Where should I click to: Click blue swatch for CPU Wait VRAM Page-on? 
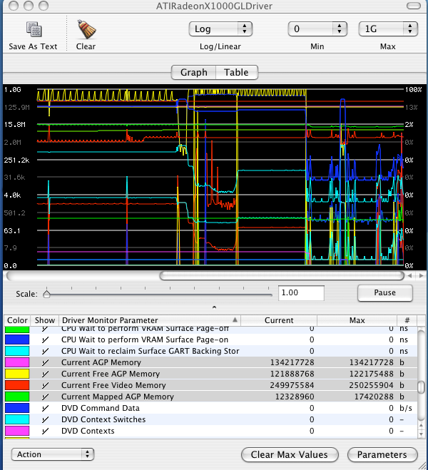17,339
